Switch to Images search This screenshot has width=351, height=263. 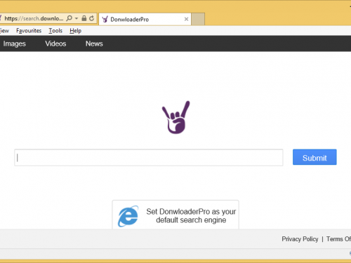14,43
